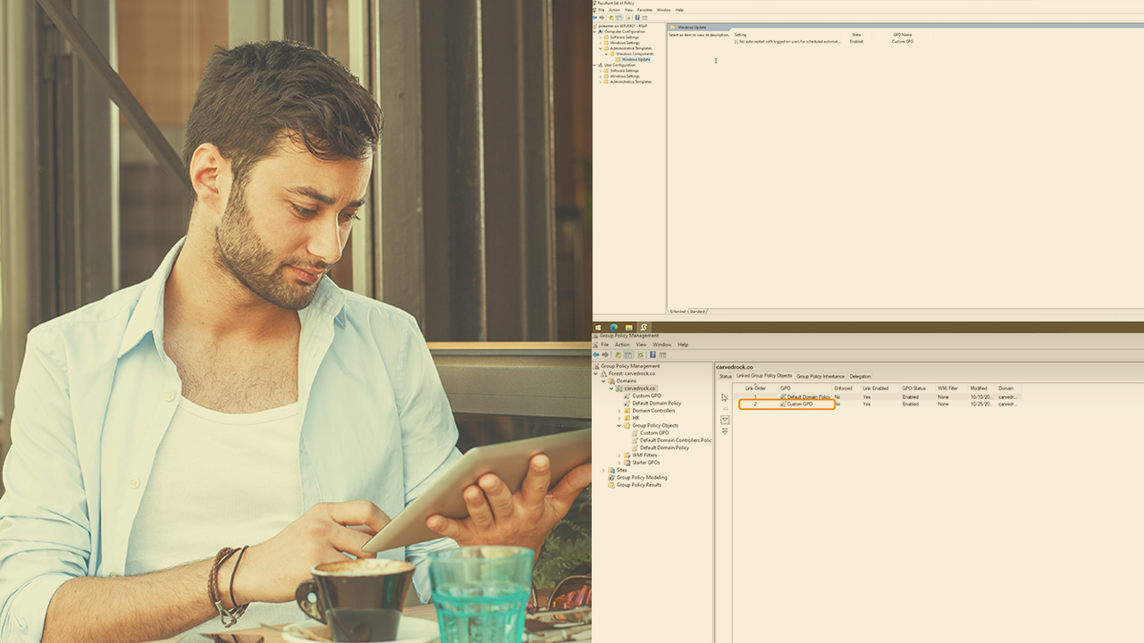Open Microsoft Edge from the taskbar

point(614,328)
